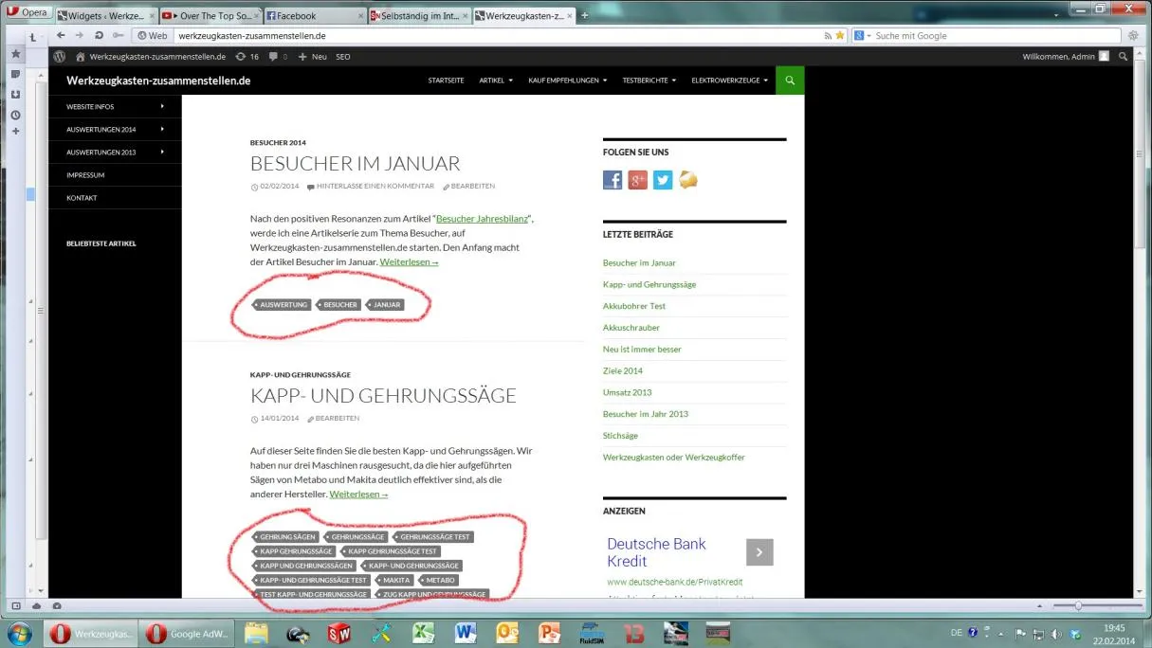Screen dimensions: 1152x648
Task: Switch to Google AdW Opera taskbar window
Action: 187,633
